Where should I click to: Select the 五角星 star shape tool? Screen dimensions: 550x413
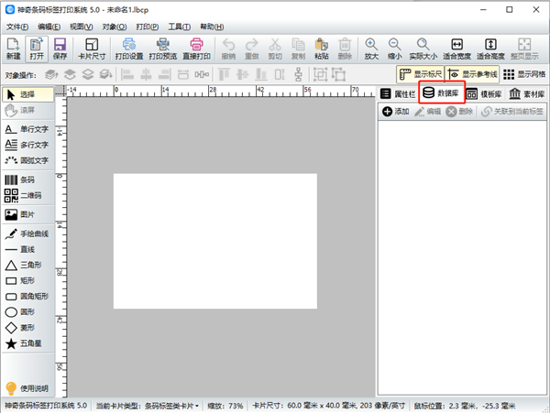24,343
